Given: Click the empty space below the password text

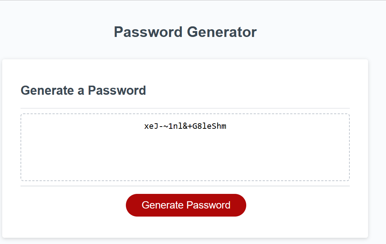Looking at the screenshot, I should 185,161.
